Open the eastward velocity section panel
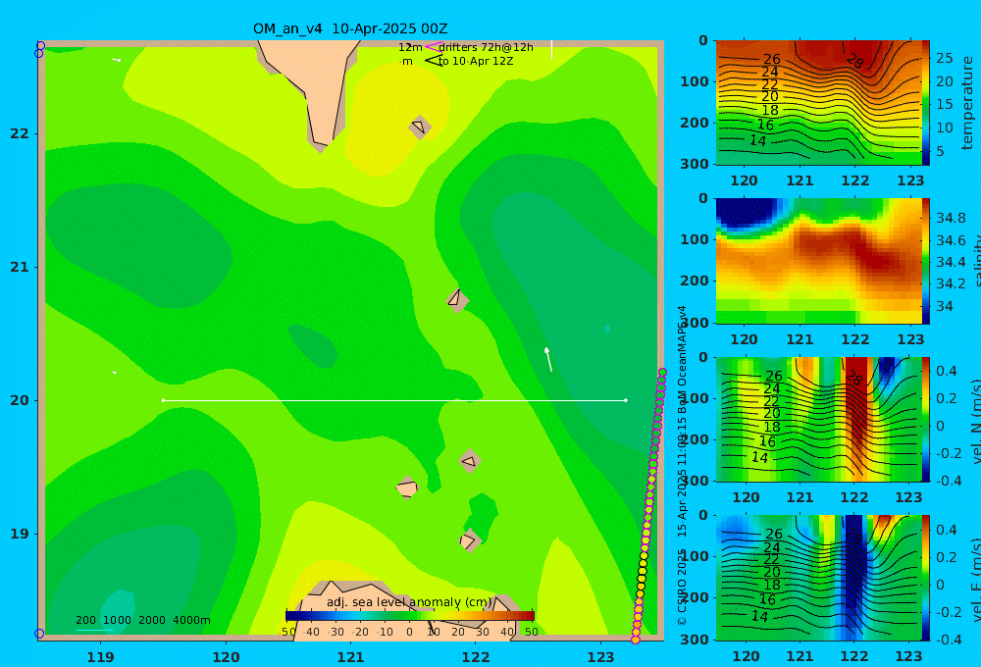Screen dimensions: 981x667 coord(819,578)
